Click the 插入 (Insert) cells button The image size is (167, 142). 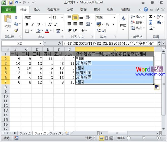pyautogui.click(x=138, y=16)
